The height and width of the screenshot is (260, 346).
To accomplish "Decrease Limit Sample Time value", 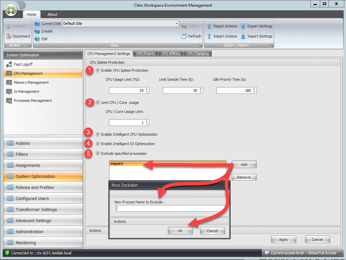I will coord(201,92).
